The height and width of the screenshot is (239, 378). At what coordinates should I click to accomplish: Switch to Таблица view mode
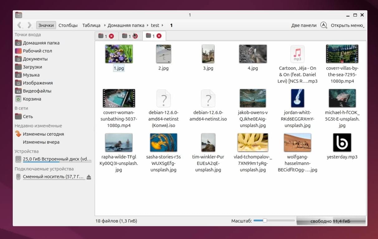coord(91,25)
